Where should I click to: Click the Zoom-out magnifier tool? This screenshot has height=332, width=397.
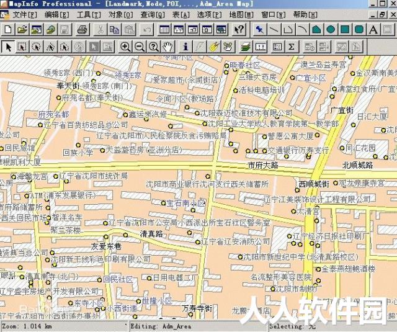[140, 47]
